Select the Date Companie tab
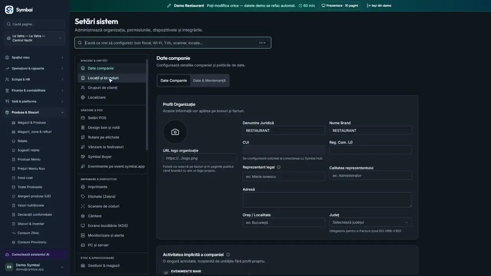 tap(174, 80)
